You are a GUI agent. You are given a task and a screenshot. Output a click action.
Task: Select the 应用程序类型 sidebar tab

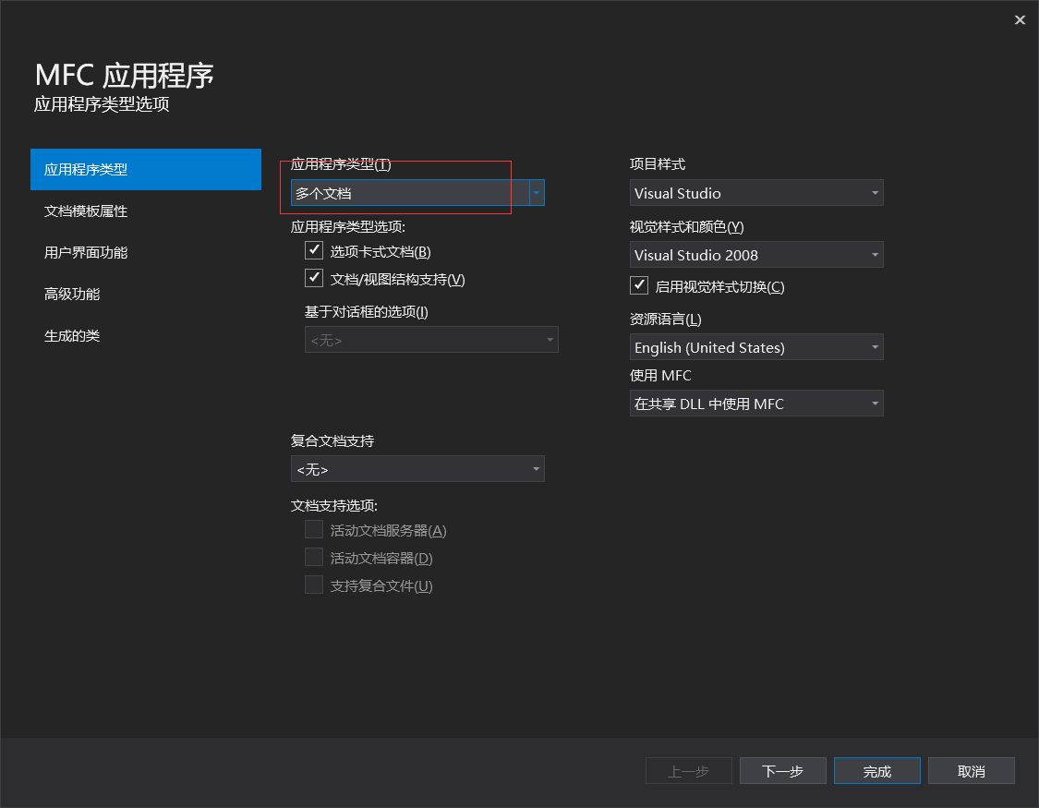pyautogui.click(x=146, y=170)
